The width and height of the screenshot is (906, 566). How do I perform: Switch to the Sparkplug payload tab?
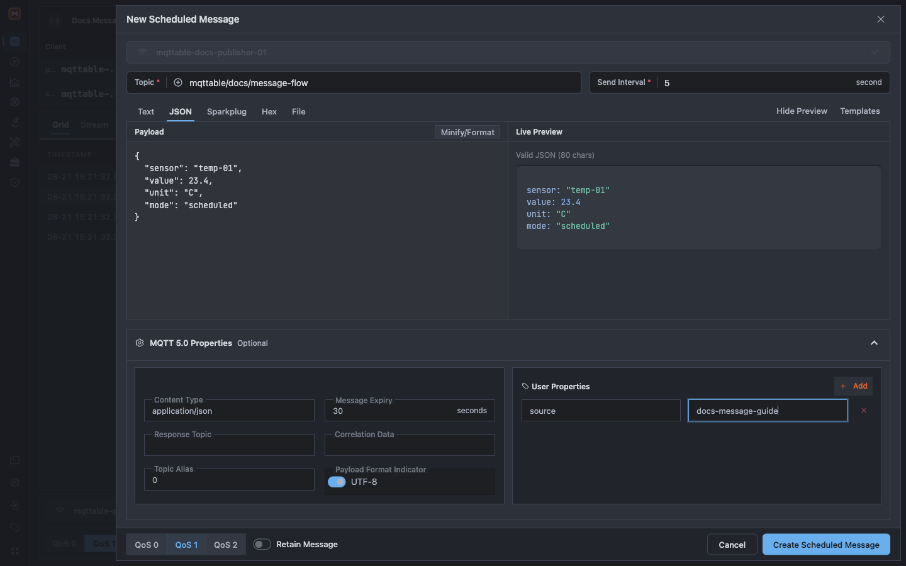(226, 111)
